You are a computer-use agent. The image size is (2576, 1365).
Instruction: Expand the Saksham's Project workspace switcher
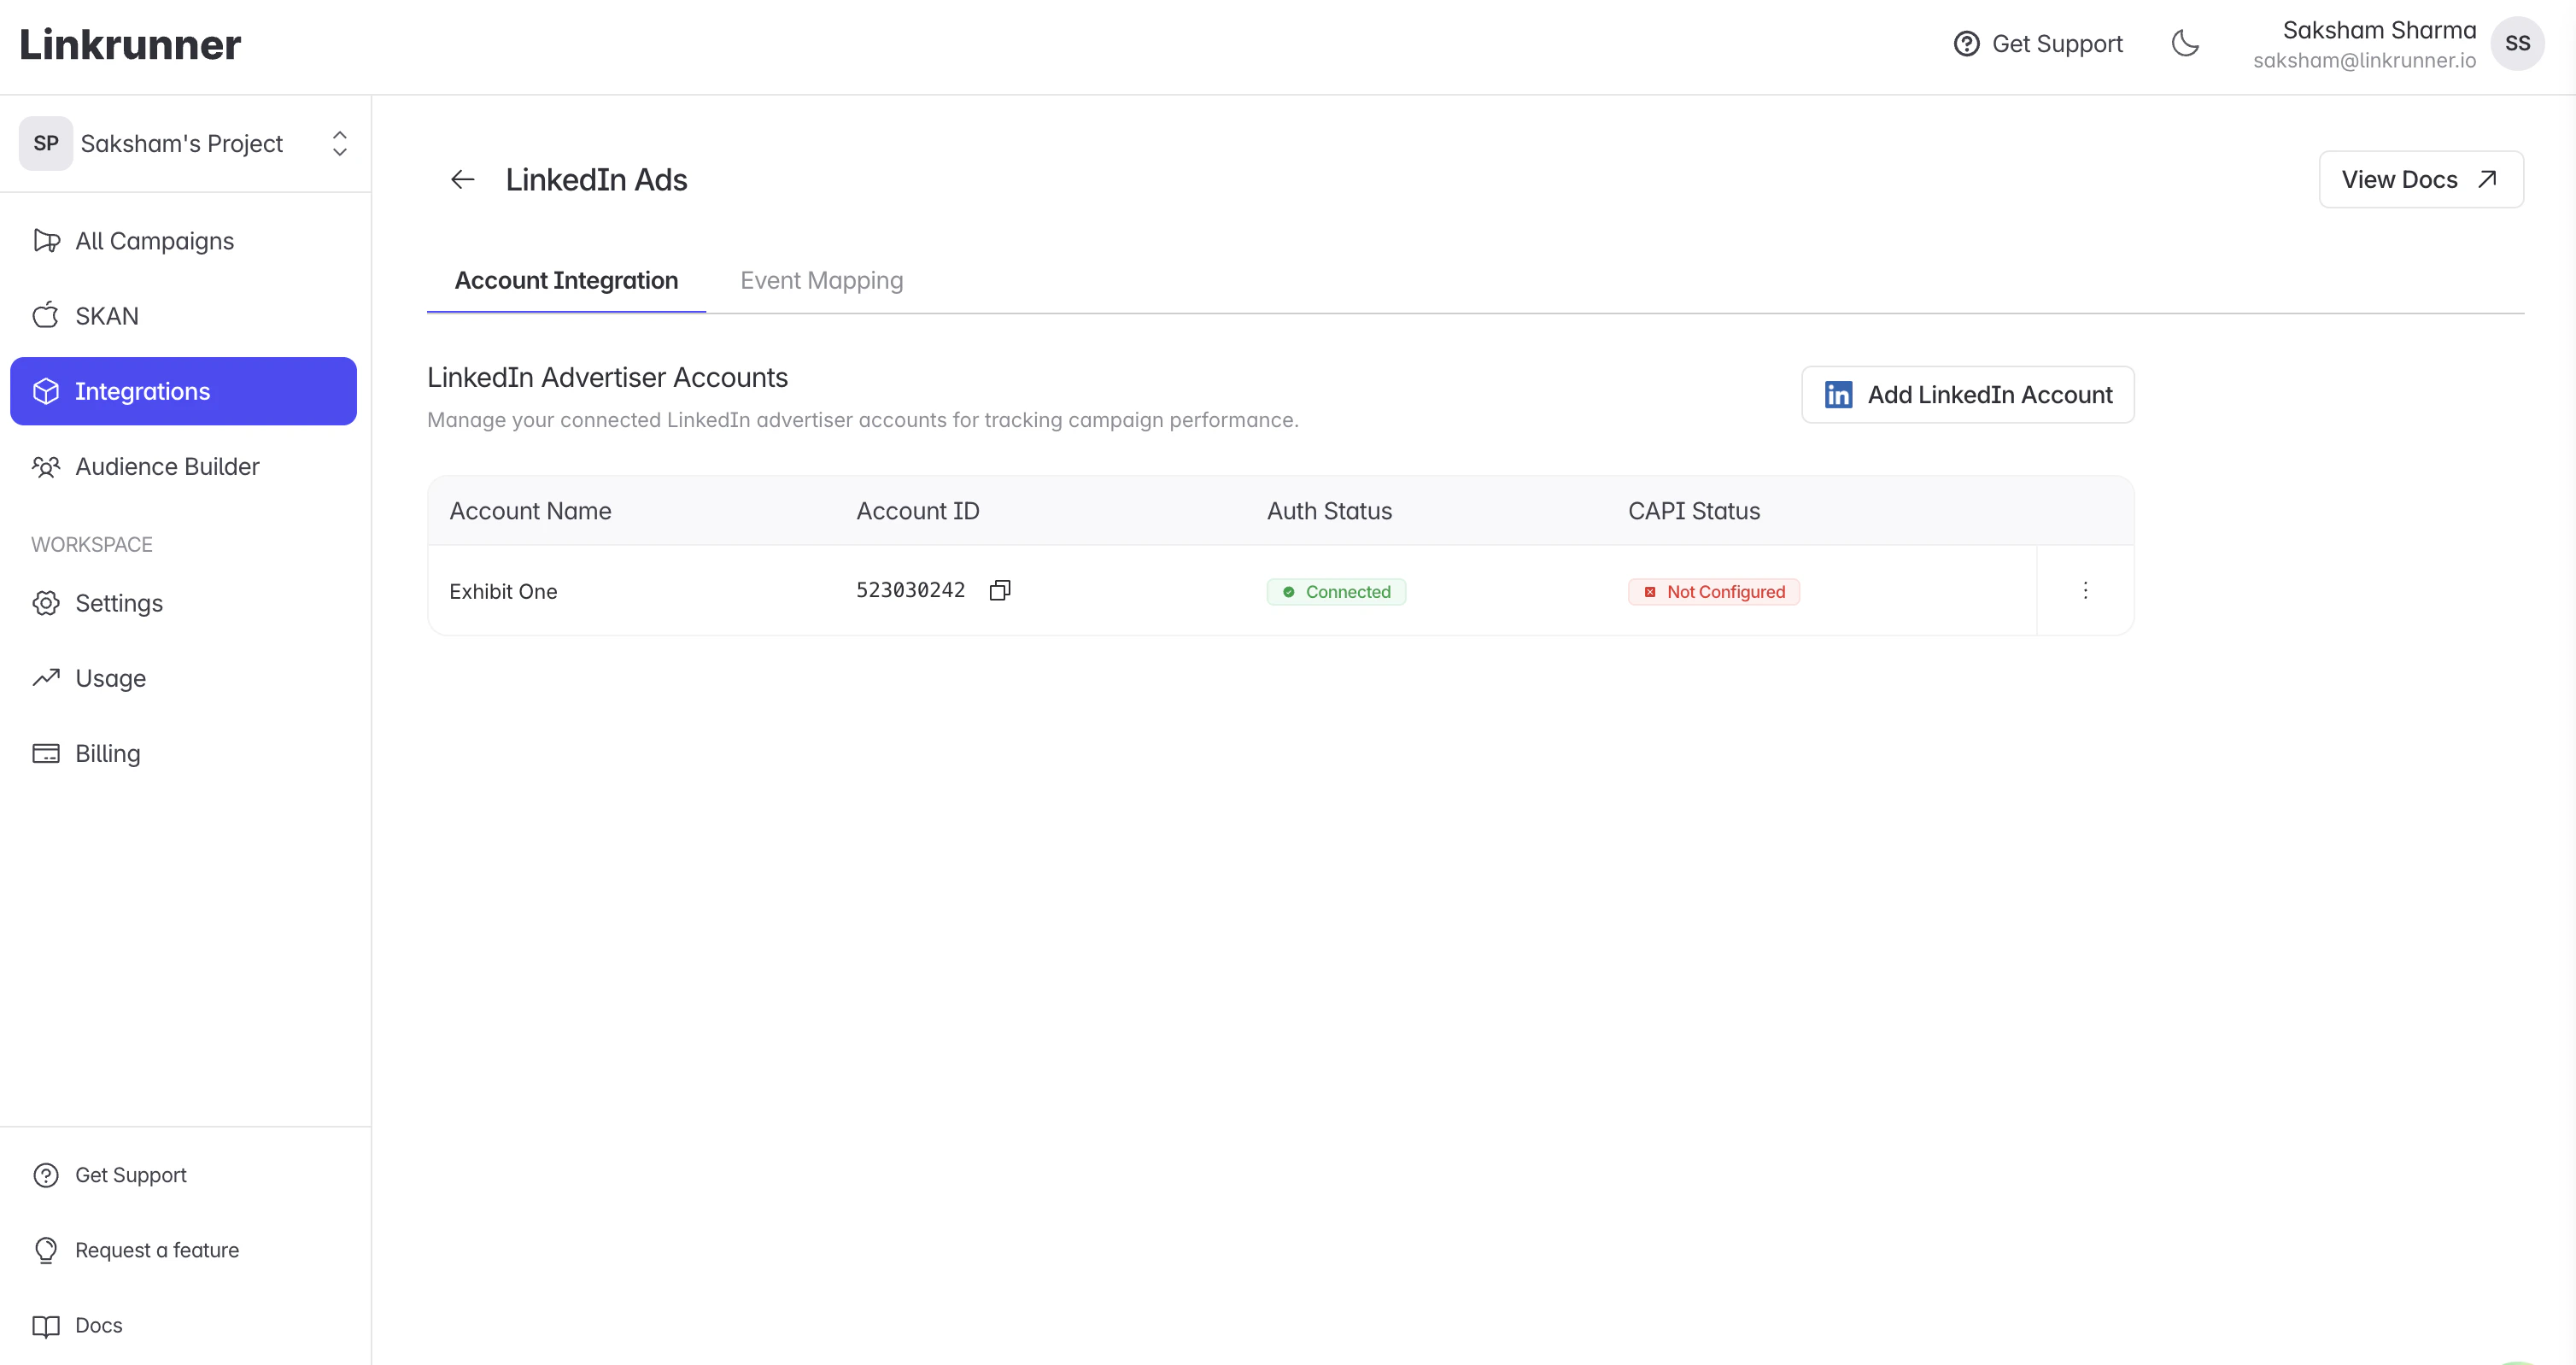pos(339,143)
